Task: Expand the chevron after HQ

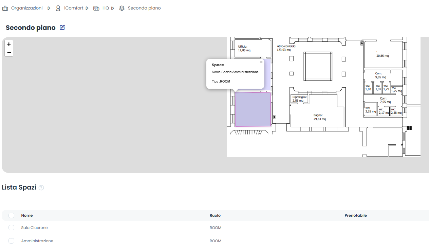Action: pos(112,8)
